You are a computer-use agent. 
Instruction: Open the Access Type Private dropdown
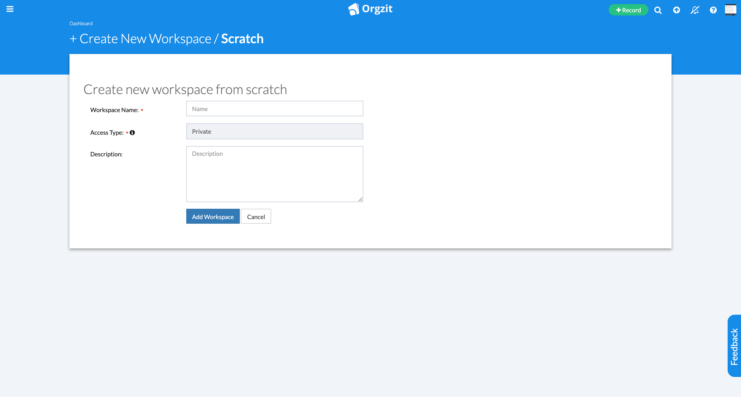(x=275, y=131)
